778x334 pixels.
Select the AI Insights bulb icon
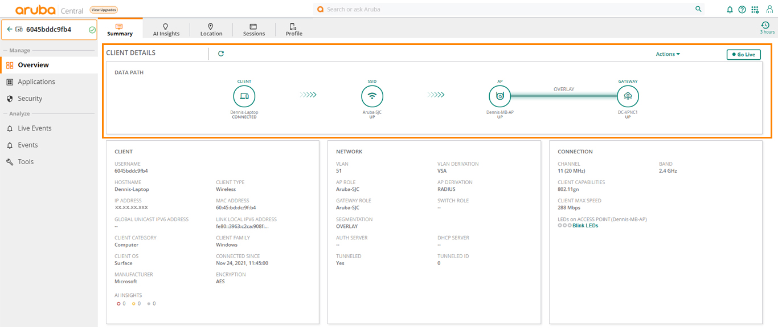click(x=166, y=25)
